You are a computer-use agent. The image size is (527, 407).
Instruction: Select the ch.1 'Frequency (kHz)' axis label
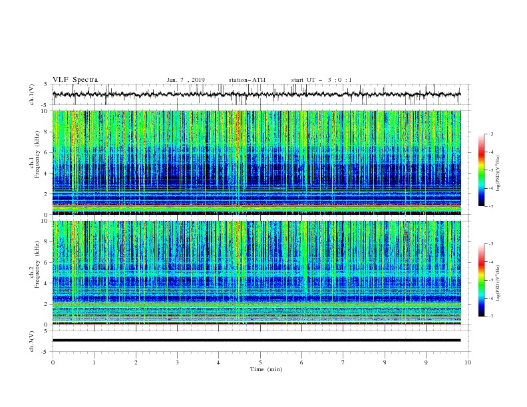pos(37,154)
